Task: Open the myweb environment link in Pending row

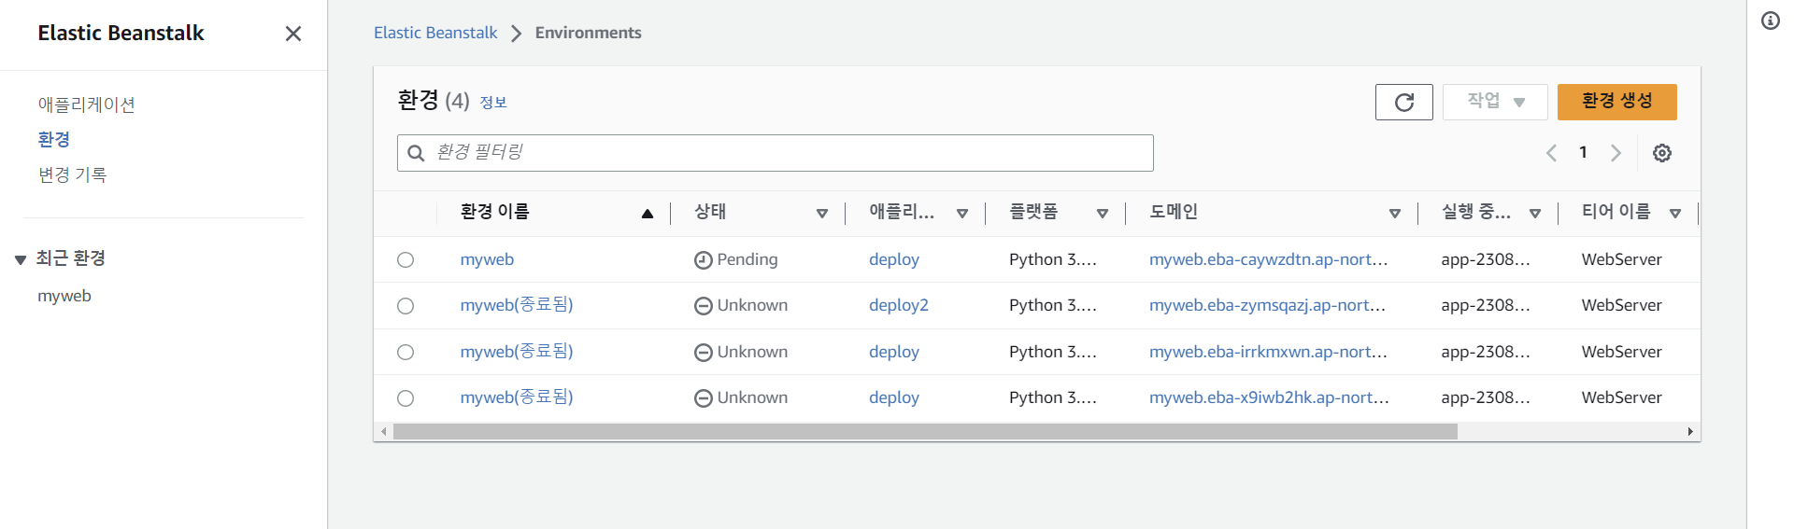Action: [x=487, y=259]
